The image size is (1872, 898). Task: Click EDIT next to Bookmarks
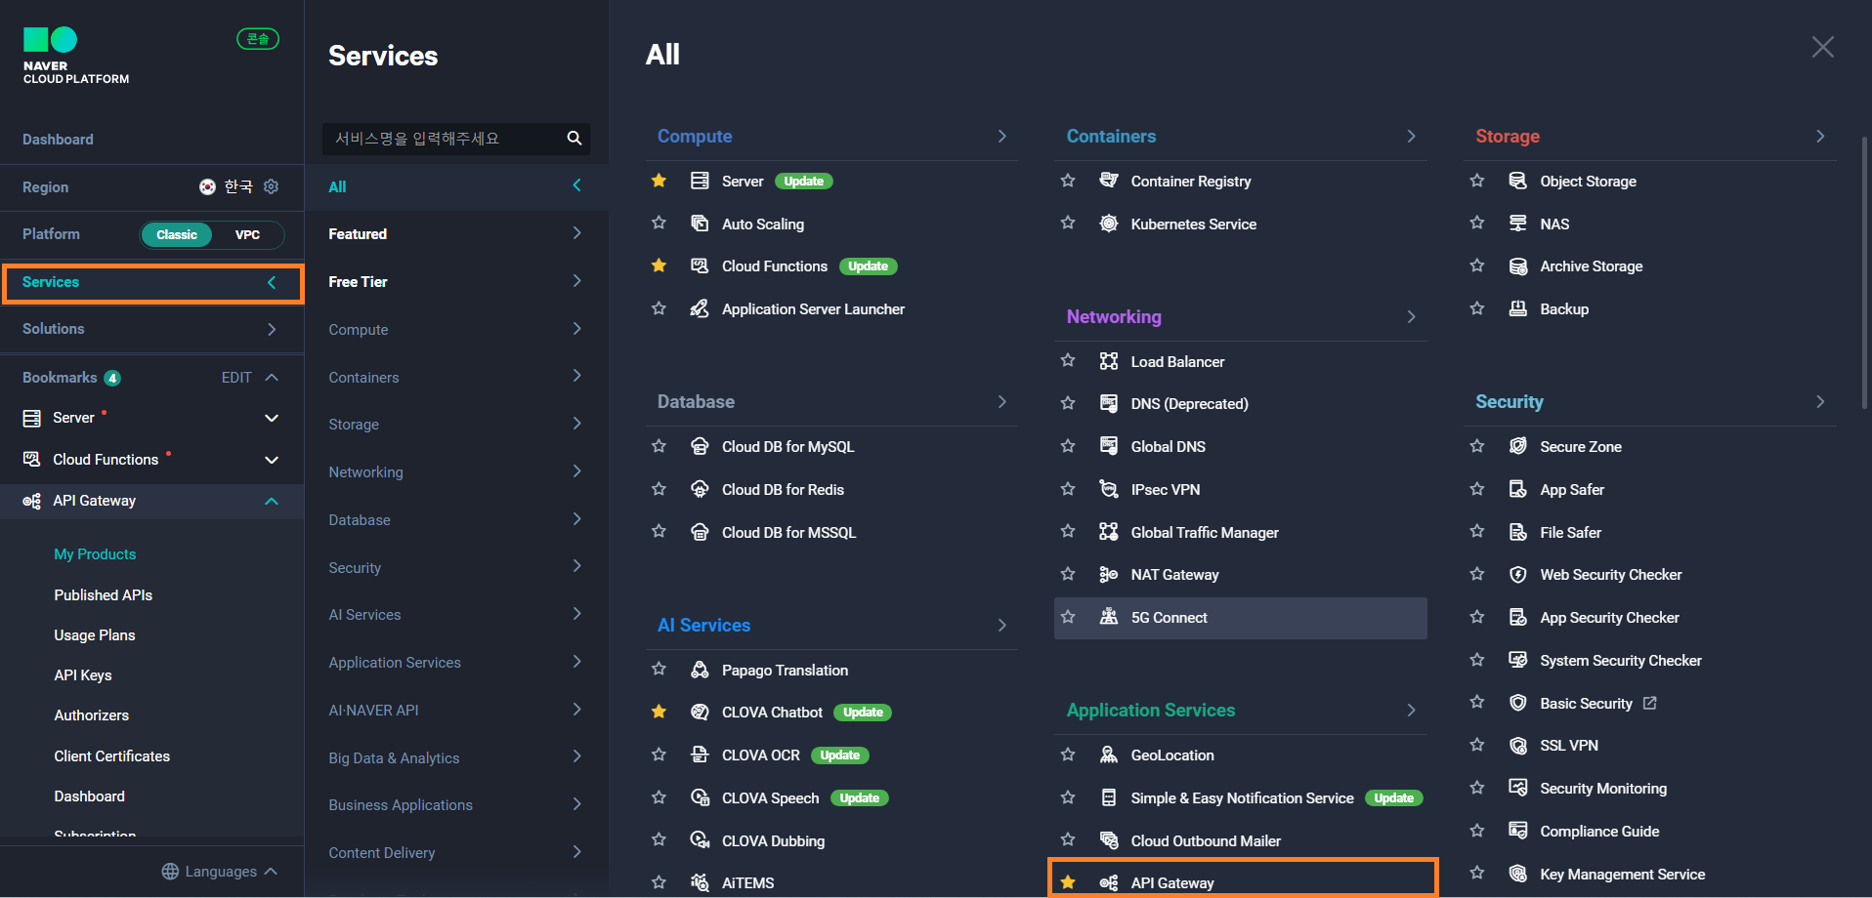click(x=236, y=378)
